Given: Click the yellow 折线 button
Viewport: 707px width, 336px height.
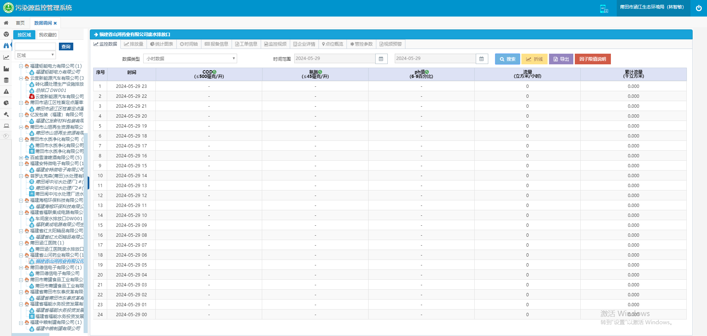Looking at the screenshot, I should (534, 59).
